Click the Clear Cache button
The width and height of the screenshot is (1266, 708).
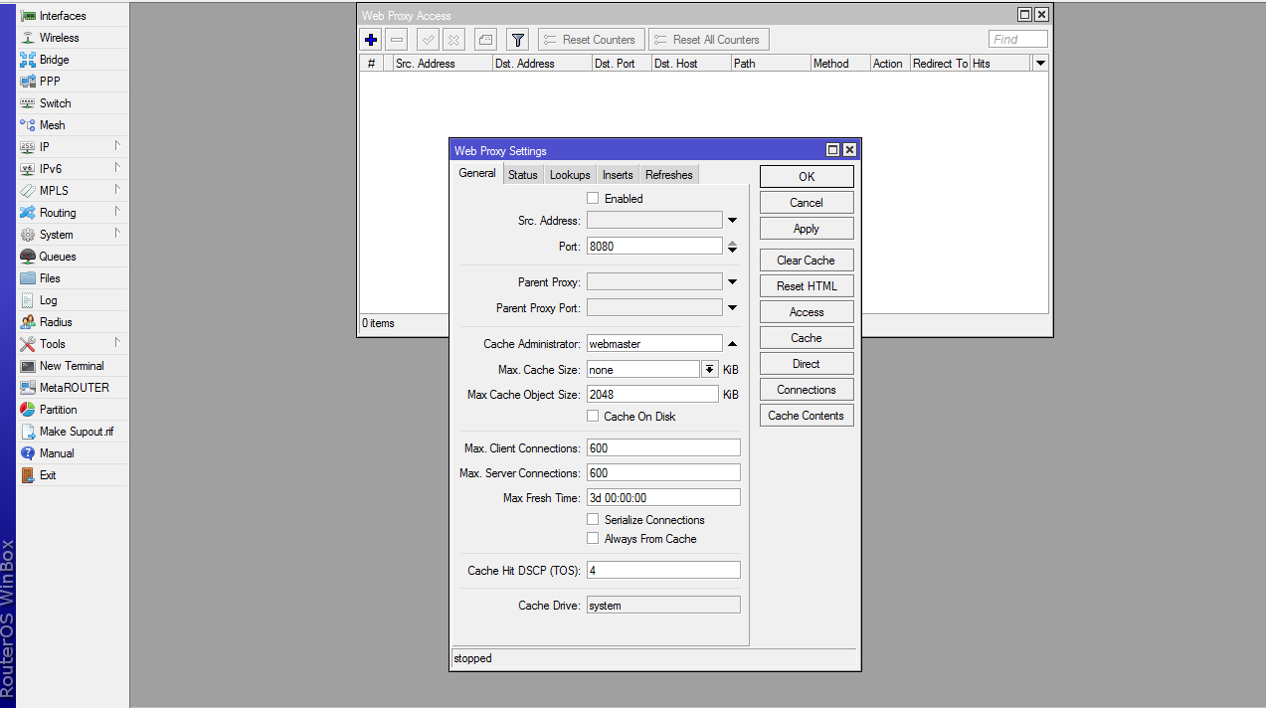pos(806,261)
